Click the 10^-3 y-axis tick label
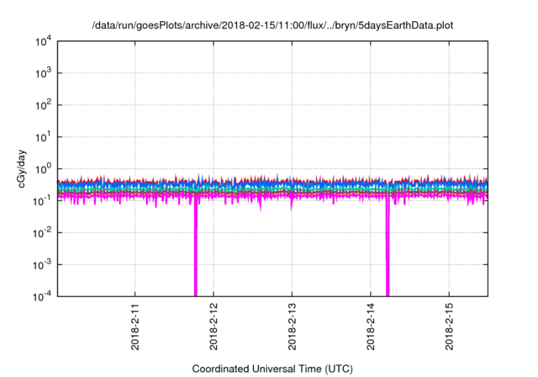This screenshot has width=538, height=377. (x=42, y=265)
